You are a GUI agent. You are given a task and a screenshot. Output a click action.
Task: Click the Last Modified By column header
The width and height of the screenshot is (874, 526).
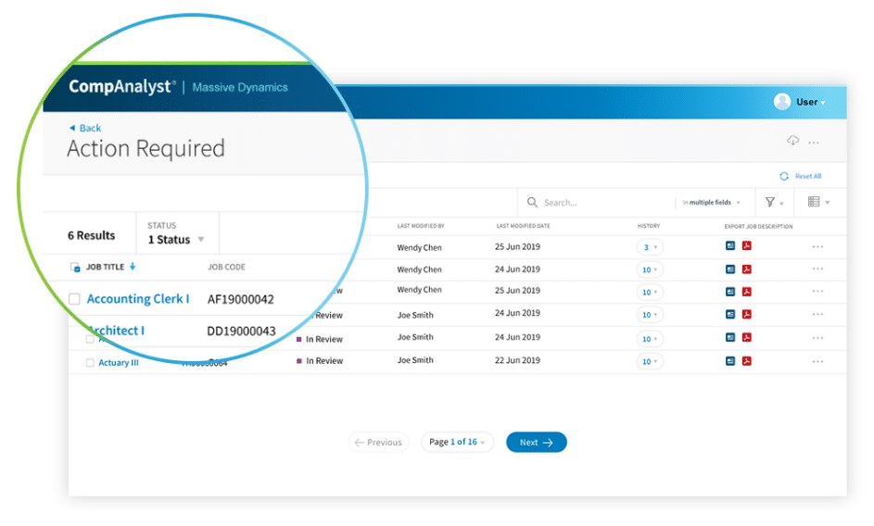(x=421, y=226)
